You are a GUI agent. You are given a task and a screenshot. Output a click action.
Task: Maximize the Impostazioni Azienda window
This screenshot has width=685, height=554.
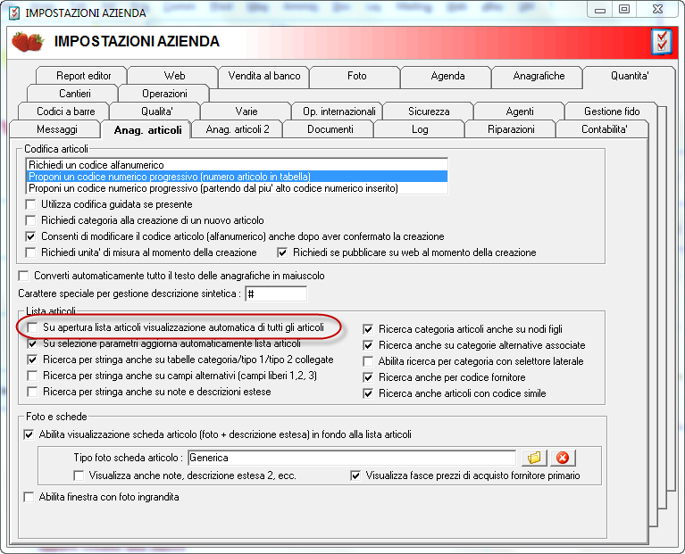[x=624, y=10]
